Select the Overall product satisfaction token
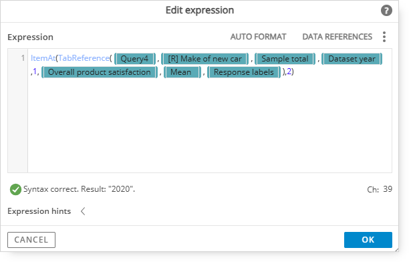Image resolution: width=409 pixels, height=262 pixels. (100, 72)
